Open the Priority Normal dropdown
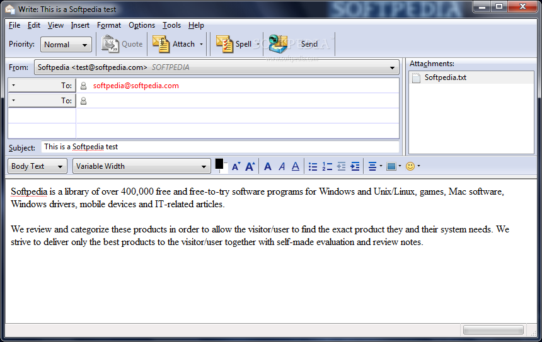This screenshot has width=542, height=342. (66, 45)
